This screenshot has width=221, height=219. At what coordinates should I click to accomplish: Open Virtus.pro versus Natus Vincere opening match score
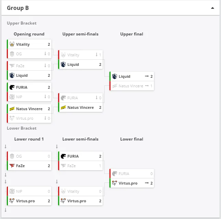coord(49,118)
